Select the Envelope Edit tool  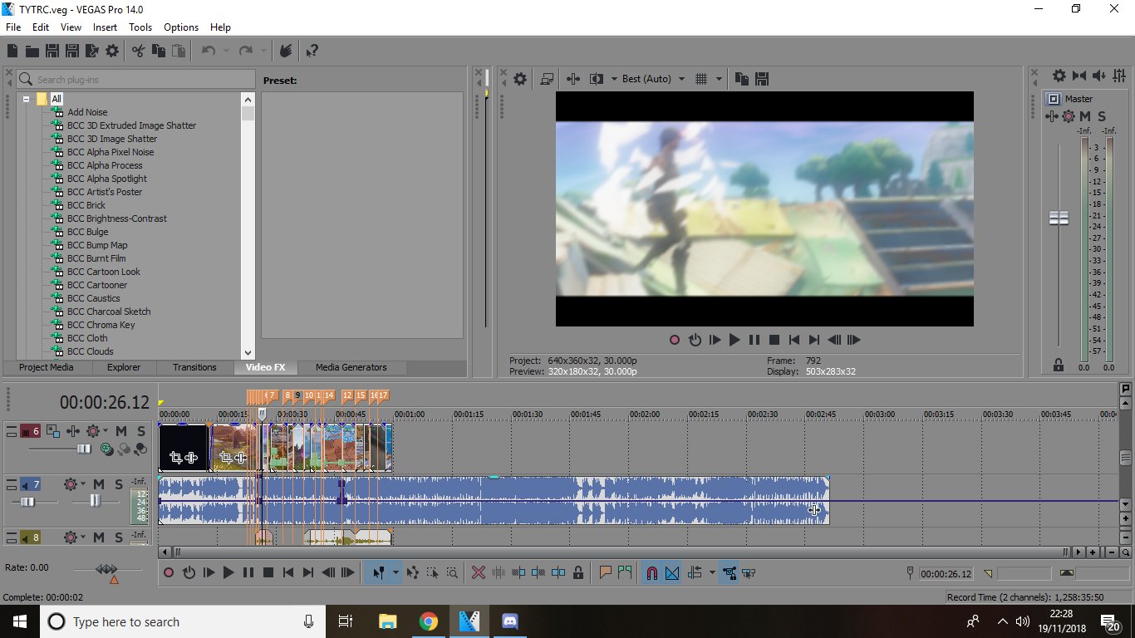click(413, 572)
